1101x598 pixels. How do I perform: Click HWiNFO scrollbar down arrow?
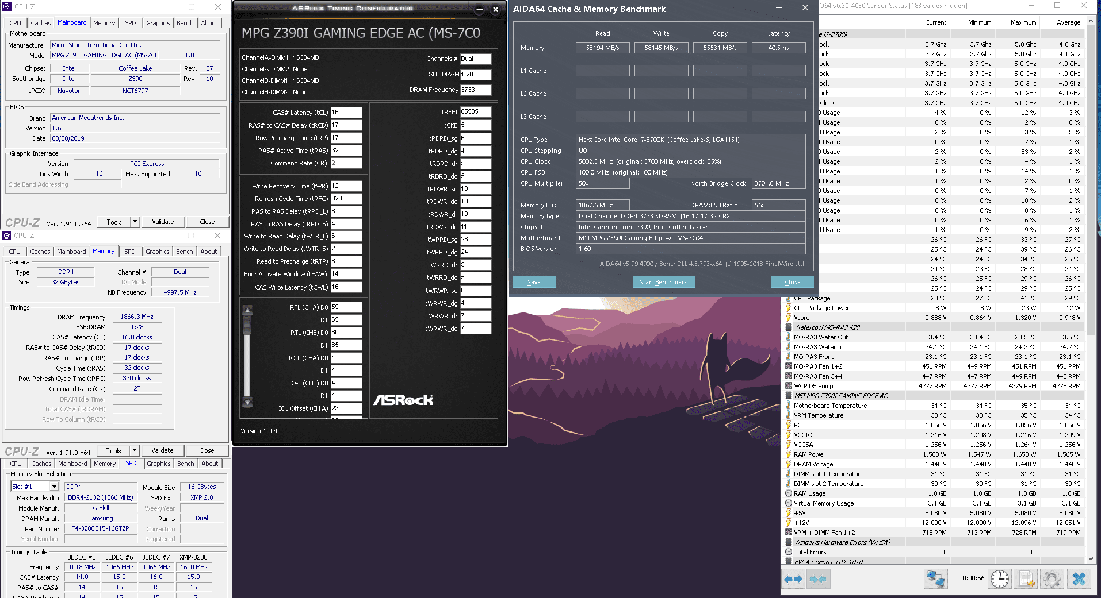pyautogui.click(x=1091, y=558)
